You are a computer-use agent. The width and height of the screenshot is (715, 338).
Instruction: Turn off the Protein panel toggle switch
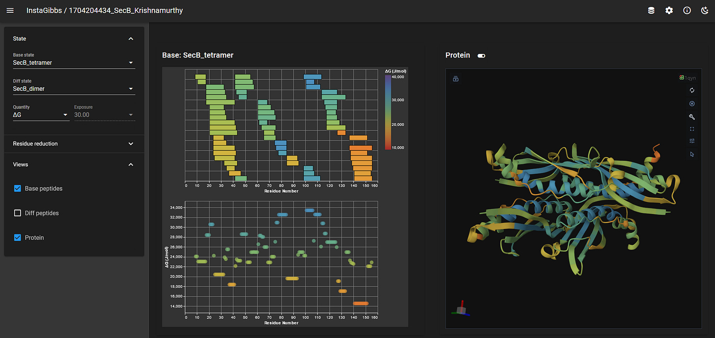[x=481, y=55]
